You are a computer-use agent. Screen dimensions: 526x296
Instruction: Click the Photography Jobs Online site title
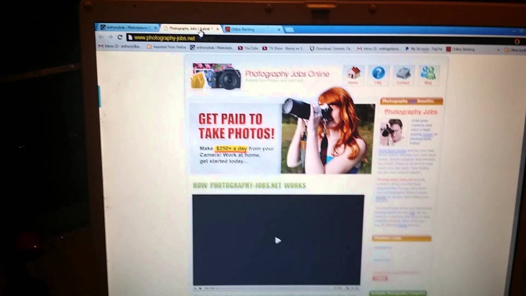pos(287,74)
